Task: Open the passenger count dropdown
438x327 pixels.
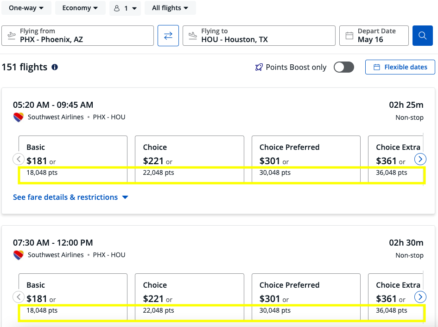Action: pyautogui.click(x=125, y=8)
